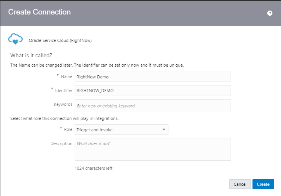The width and height of the screenshot is (281, 196).
Task: Click the role selection instruction text
Action: (x=64, y=118)
